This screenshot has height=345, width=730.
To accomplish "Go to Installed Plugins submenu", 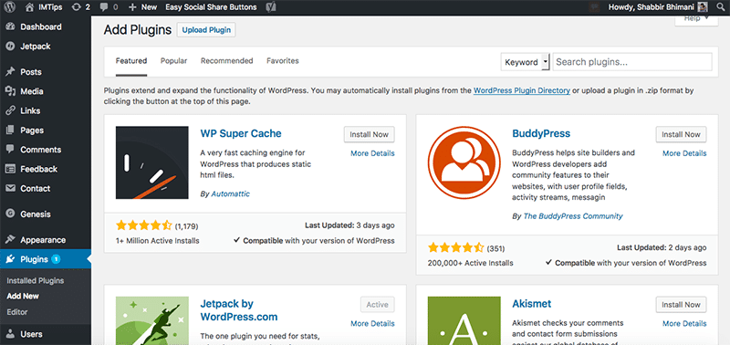I will pyautogui.click(x=36, y=281).
